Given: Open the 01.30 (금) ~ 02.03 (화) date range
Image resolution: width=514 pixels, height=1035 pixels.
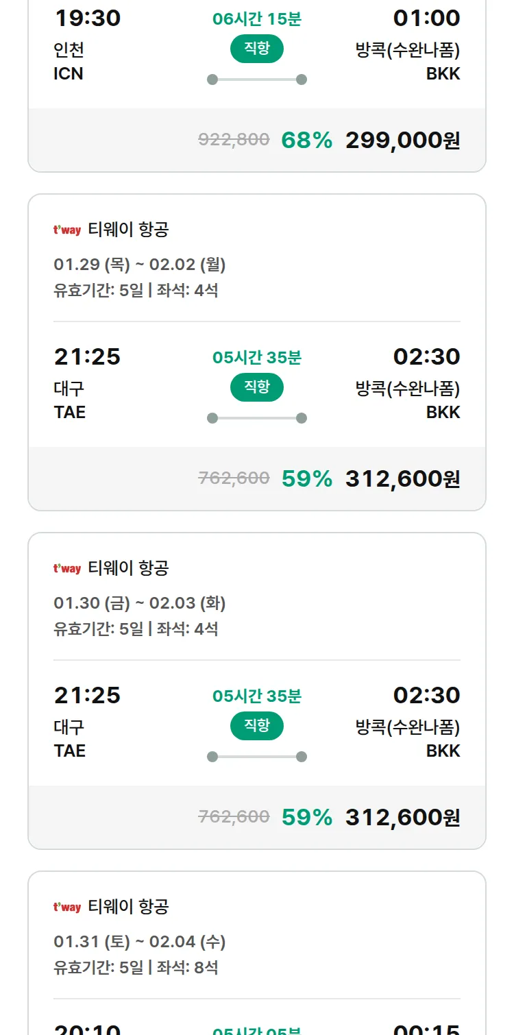Looking at the screenshot, I should [x=140, y=603].
